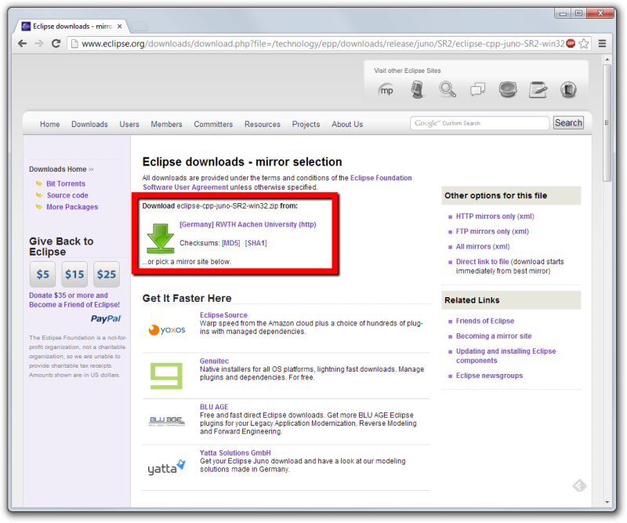Click the rightmost round Eclipse sites icon
The image size is (627, 523).
click(x=568, y=89)
